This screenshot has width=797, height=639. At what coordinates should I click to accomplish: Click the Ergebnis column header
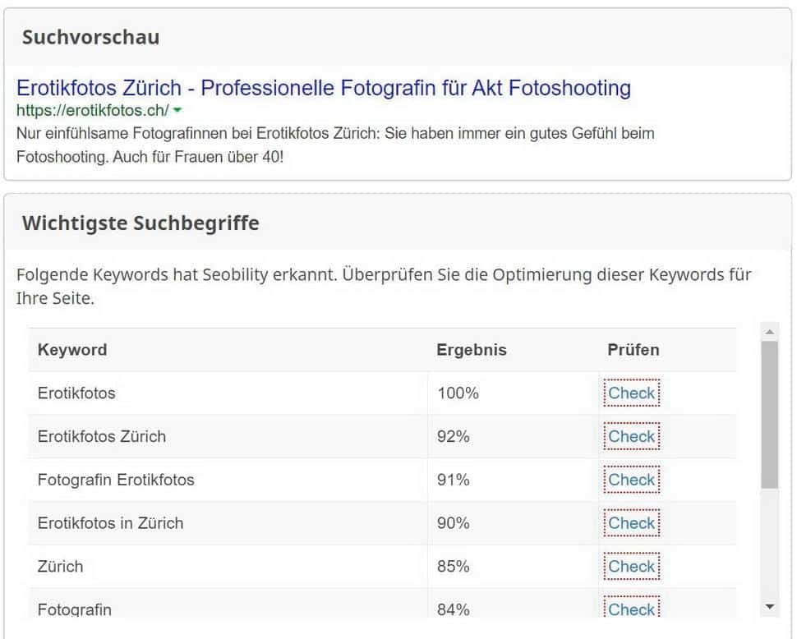pos(472,350)
